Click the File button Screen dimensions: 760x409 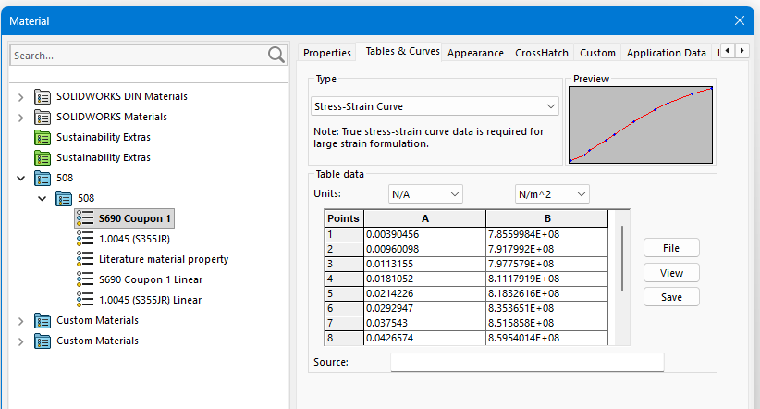(671, 248)
